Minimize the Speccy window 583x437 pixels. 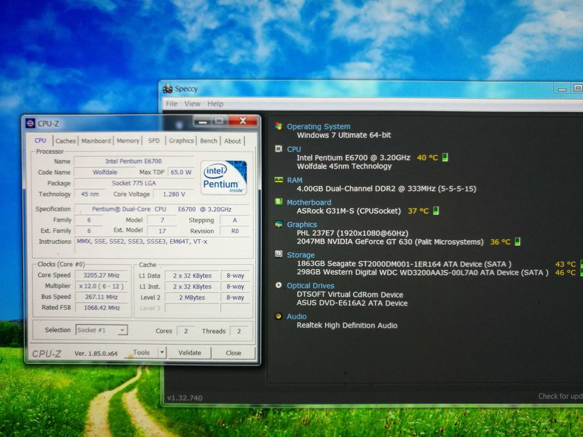562,89
